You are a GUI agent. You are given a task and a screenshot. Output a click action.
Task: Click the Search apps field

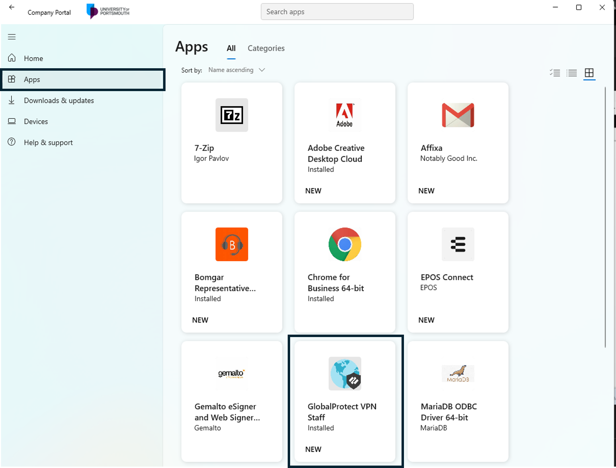pyautogui.click(x=337, y=12)
